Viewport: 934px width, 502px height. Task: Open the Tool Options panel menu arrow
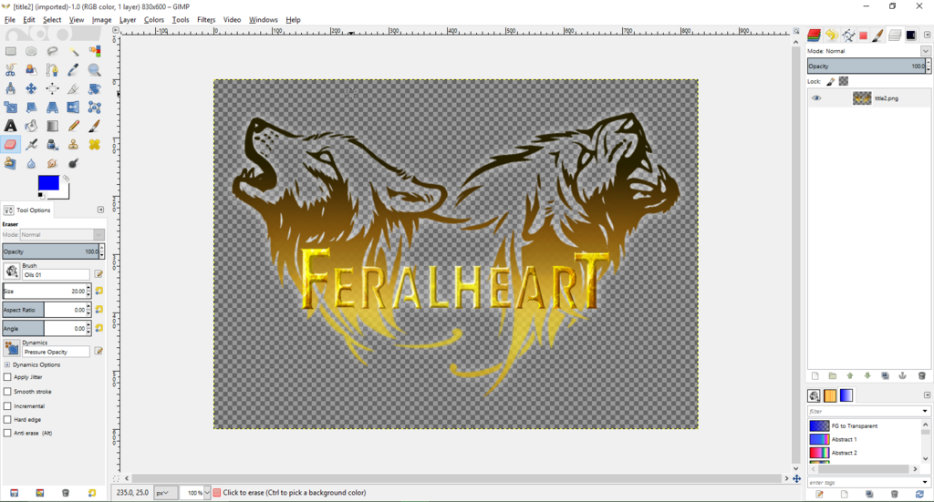pos(100,210)
